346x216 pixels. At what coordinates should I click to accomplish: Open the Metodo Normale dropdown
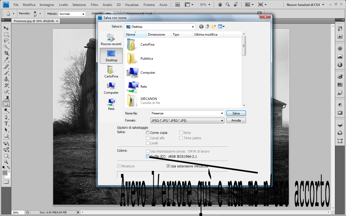coord(72,14)
